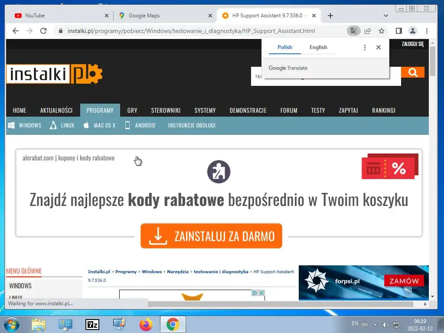444x333 pixels.
Task: Open the Translate this page icon
Action: coord(353,31)
